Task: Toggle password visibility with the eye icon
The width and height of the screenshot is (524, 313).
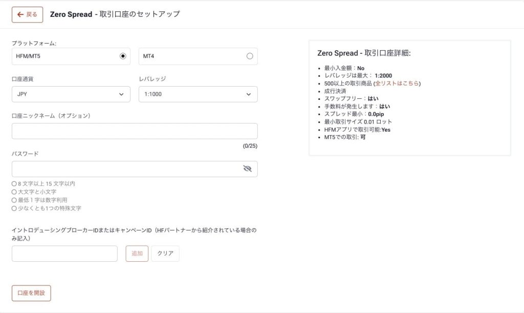Action: tap(248, 169)
